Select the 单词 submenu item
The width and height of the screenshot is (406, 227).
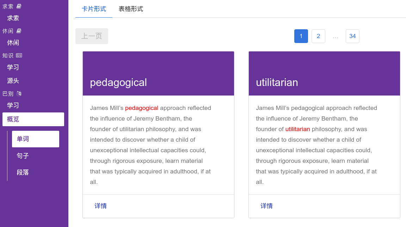coord(35,139)
